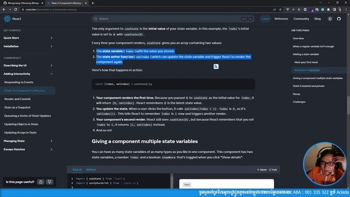Bookmark this page with the star icon
The image size is (350, 197).
point(281,10)
